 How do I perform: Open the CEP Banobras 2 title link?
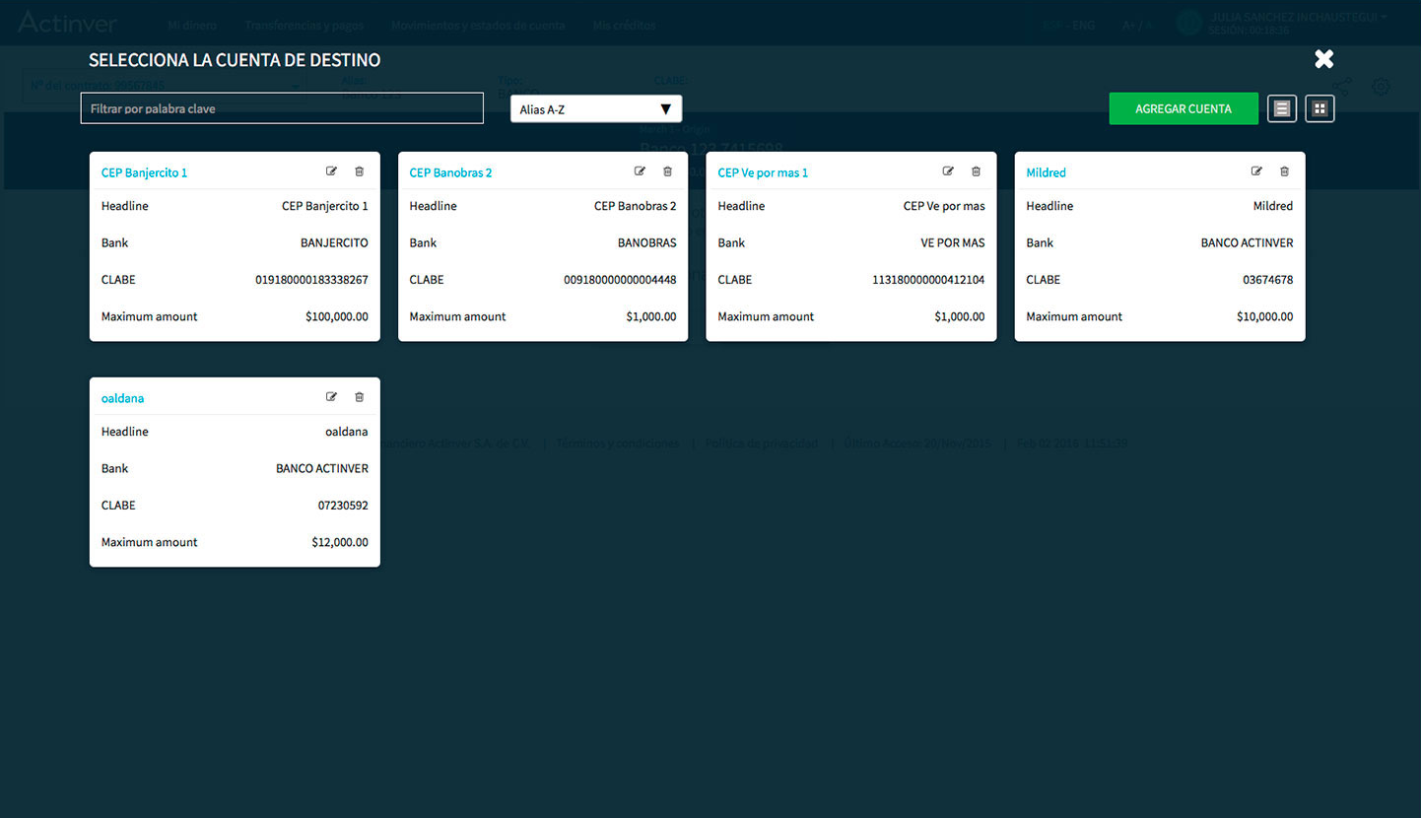click(x=450, y=172)
